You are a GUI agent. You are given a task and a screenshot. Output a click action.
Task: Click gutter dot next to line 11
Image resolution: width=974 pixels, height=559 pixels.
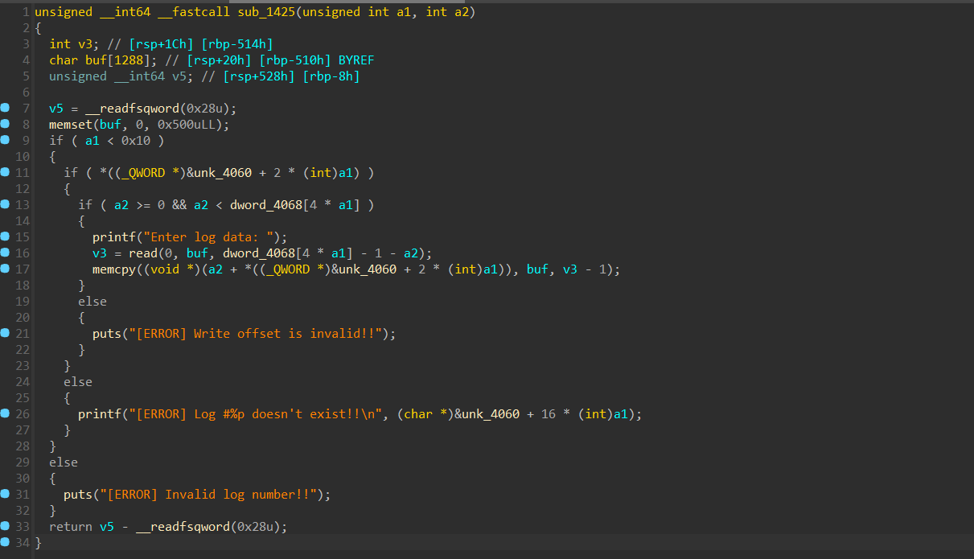pyautogui.click(x=6, y=173)
